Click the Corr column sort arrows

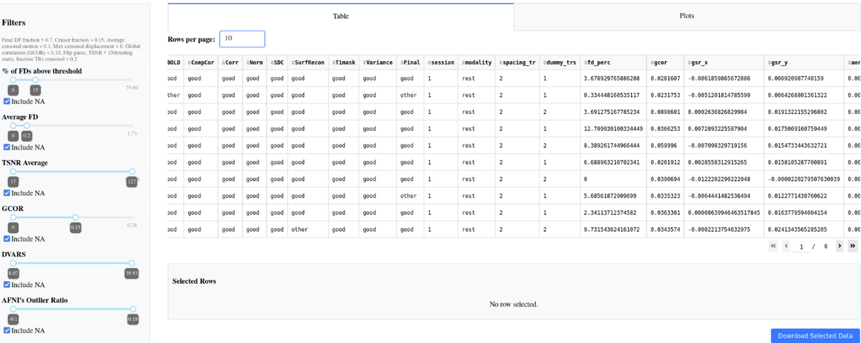[x=223, y=62]
